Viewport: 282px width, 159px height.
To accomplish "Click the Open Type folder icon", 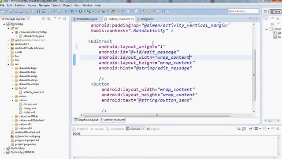I will pyautogui.click(x=113, y=11).
